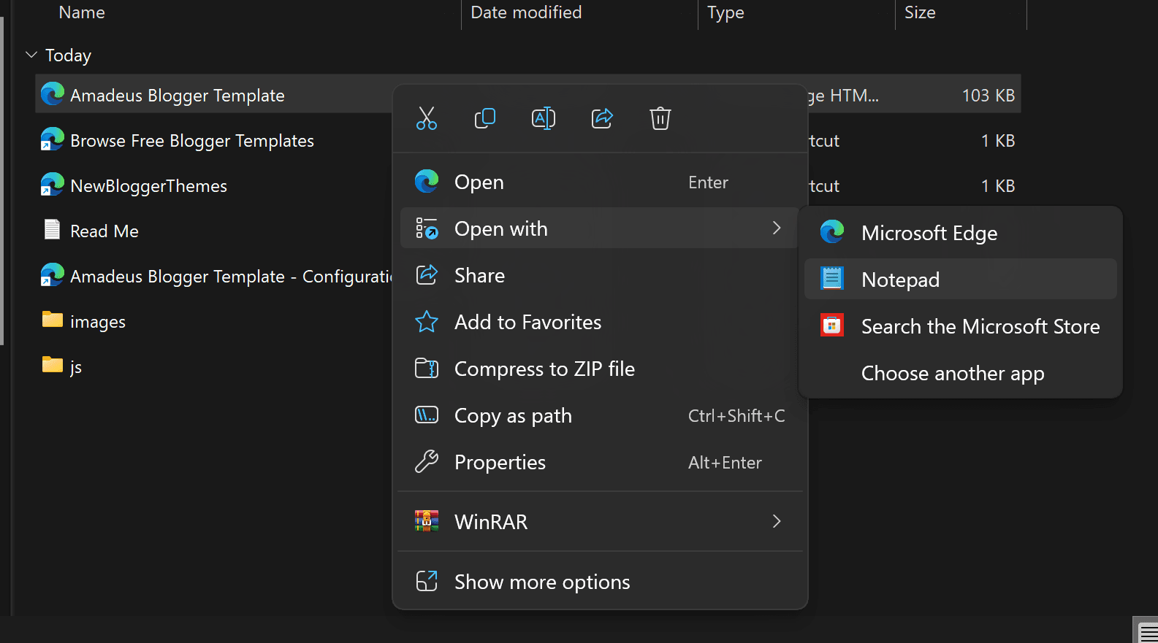Screen dimensions: 1158x643
Task: Click the NewBloggerThemes shortcut icon
Action: [53, 184]
